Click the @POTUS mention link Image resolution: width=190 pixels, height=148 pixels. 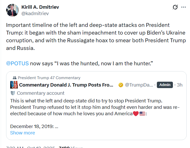pyautogui.click(x=17, y=64)
